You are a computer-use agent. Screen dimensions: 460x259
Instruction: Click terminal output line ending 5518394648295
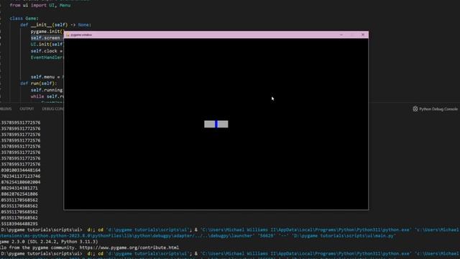point(19,224)
